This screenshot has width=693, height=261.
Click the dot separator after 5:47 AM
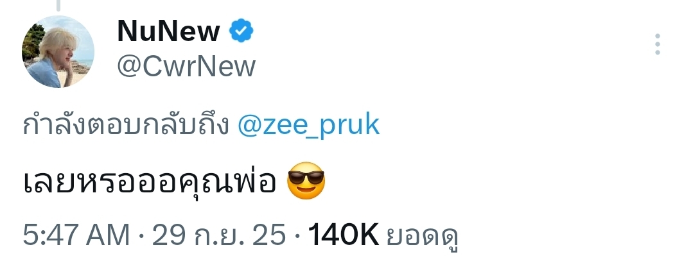pyautogui.click(x=141, y=236)
